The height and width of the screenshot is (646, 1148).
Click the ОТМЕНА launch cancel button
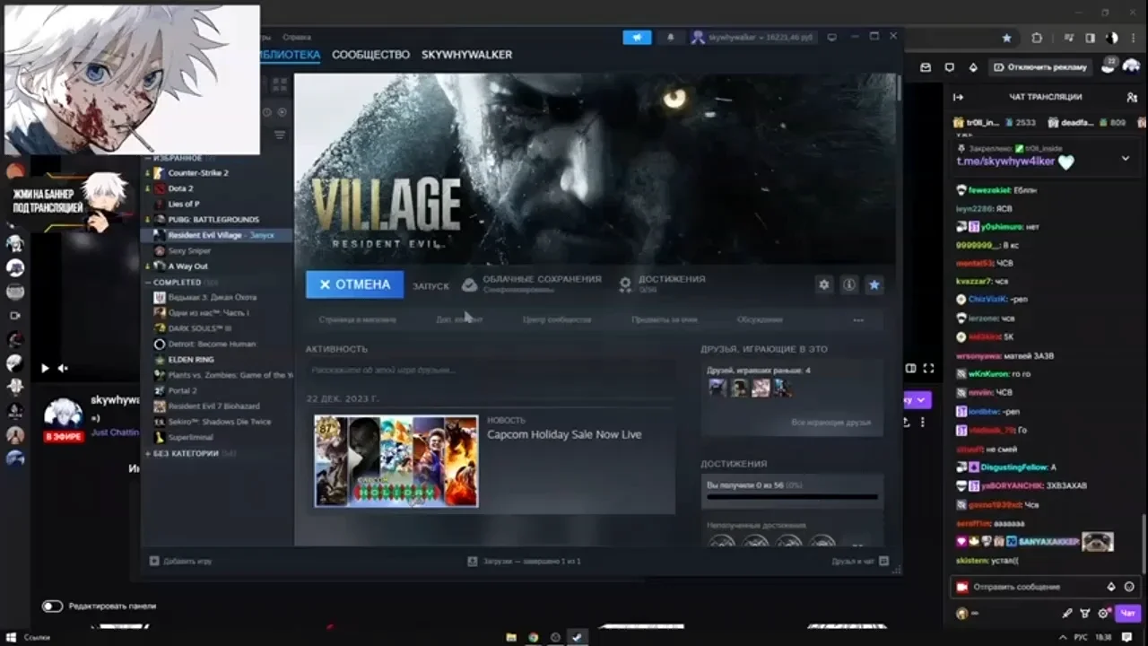coord(354,284)
